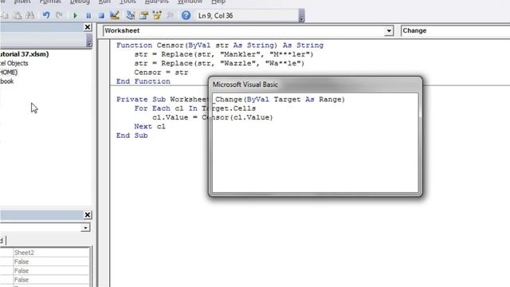Open the Run menu

(104, 2)
